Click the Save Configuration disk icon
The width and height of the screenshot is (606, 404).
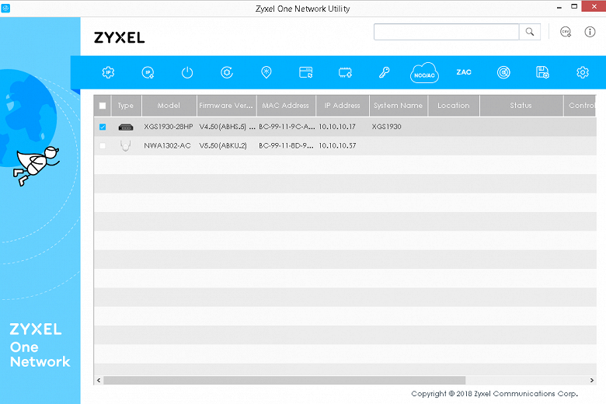[x=542, y=72]
